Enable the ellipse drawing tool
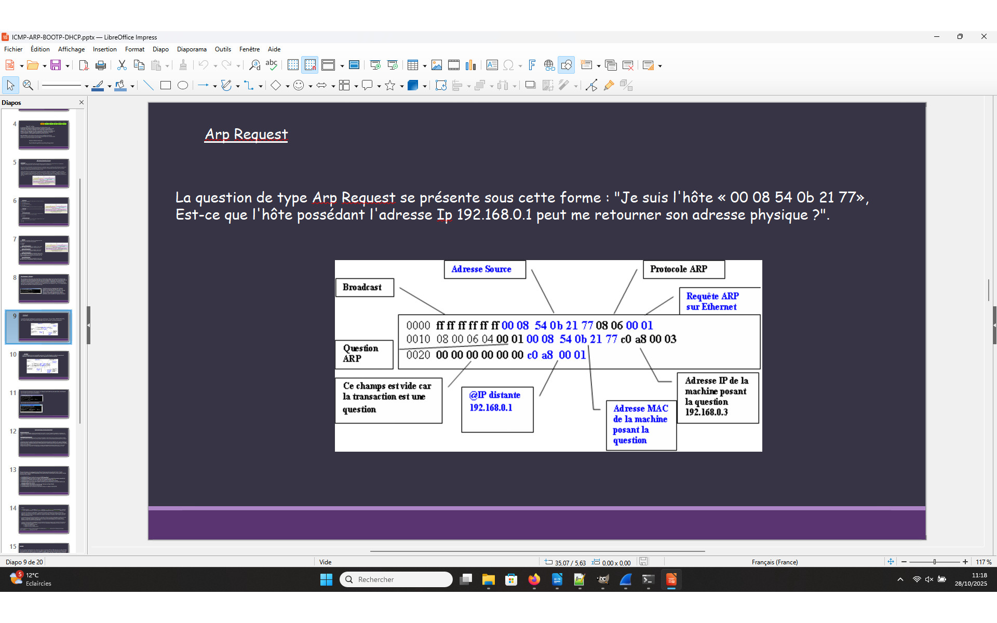This screenshot has height=623, width=997. (183, 85)
